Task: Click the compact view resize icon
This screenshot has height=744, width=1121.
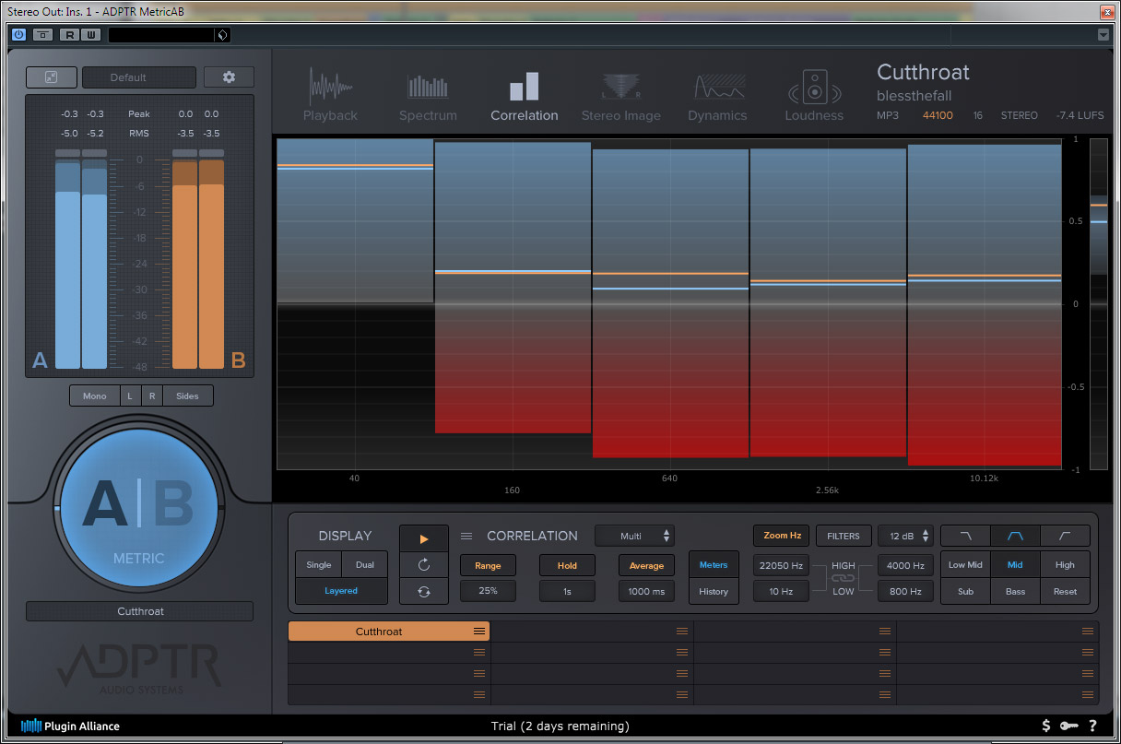Action: pos(51,77)
